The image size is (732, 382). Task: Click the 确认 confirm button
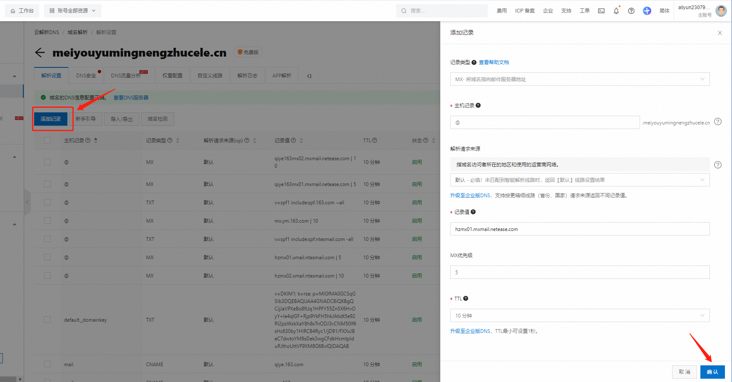point(712,372)
